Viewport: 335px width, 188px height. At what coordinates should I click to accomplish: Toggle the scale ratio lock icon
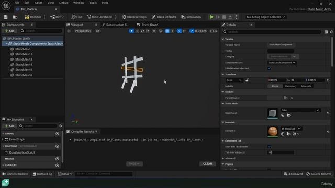[247, 80]
